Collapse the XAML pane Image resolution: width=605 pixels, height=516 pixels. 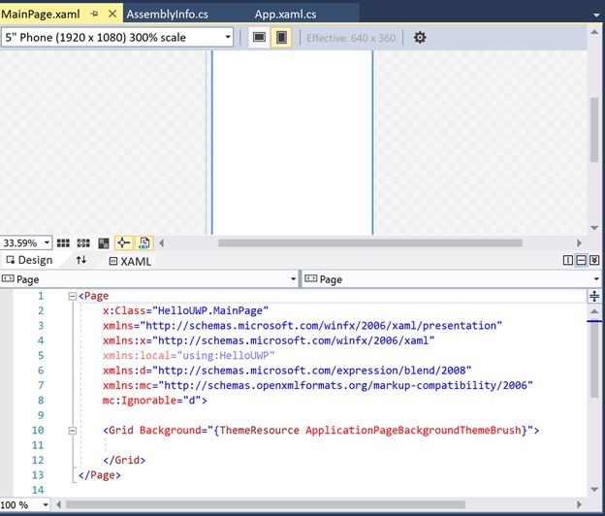pos(594,260)
